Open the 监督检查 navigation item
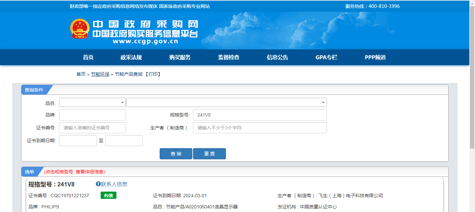Image resolution: width=475 pixels, height=212 pixels. [x=229, y=57]
